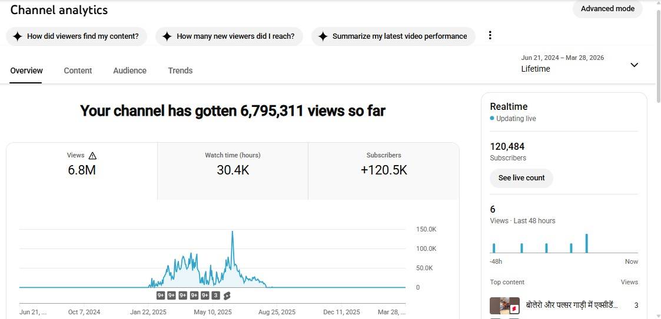Image resolution: width=661 pixels, height=319 pixels.
Task: Open the Audience tab
Action: [x=129, y=70]
